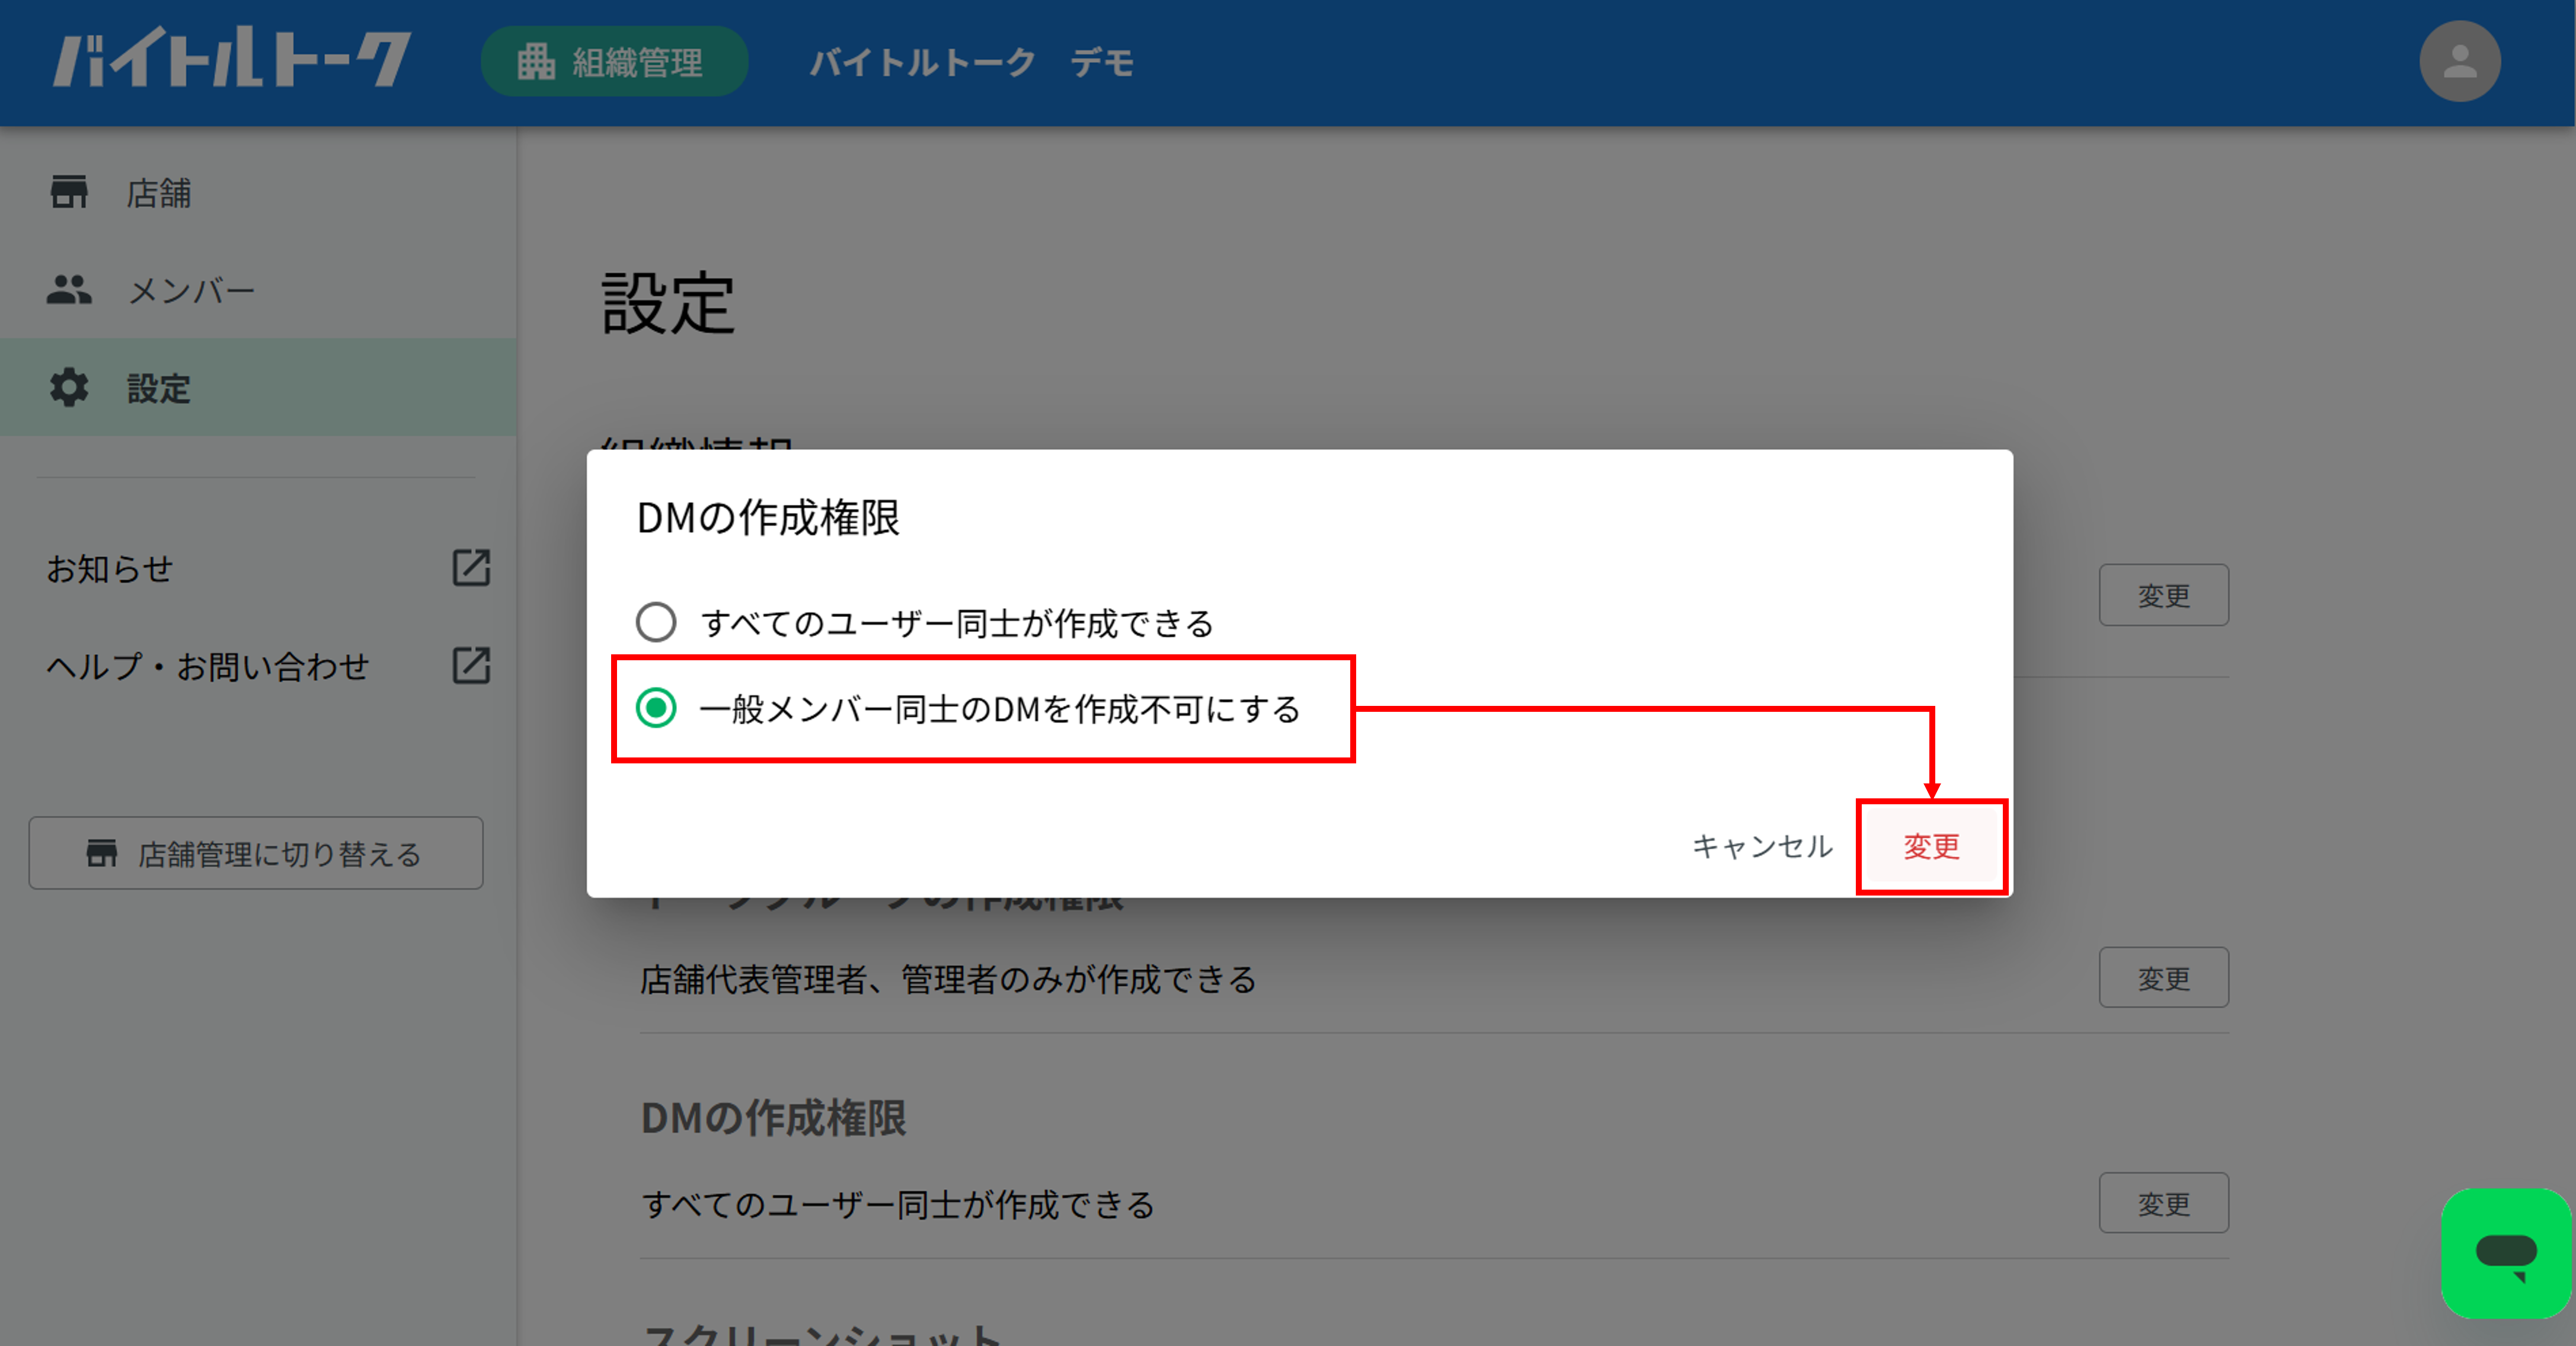Viewport: 2576px width, 1346px height.
Task: Click バイトルトーク デモ organization name
Action: click(x=972, y=63)
